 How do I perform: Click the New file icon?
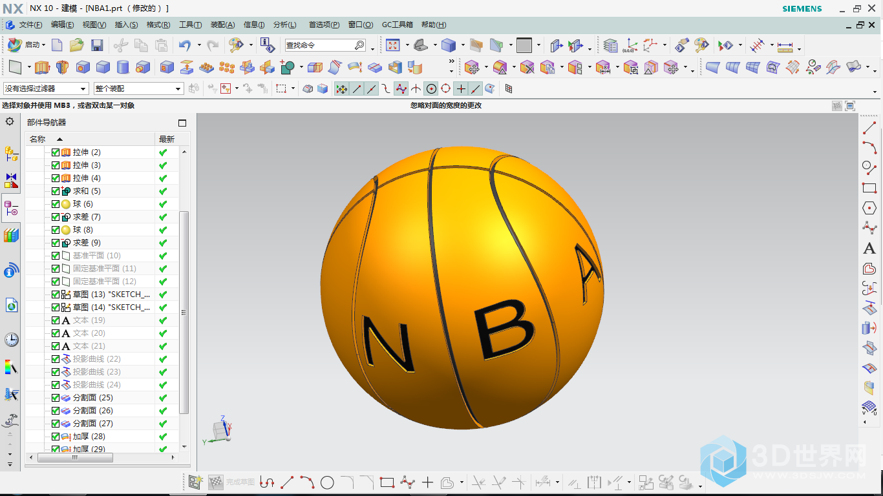coord(57,45)
